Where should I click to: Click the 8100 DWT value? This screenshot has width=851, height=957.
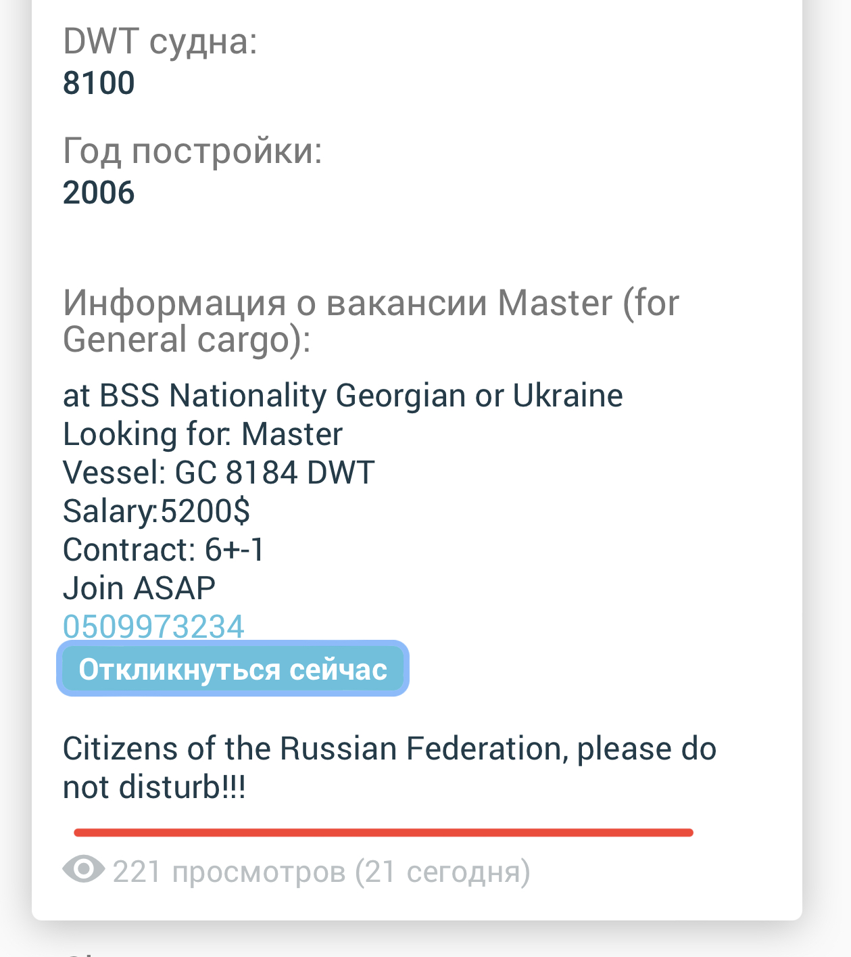[x=99, y=83]
